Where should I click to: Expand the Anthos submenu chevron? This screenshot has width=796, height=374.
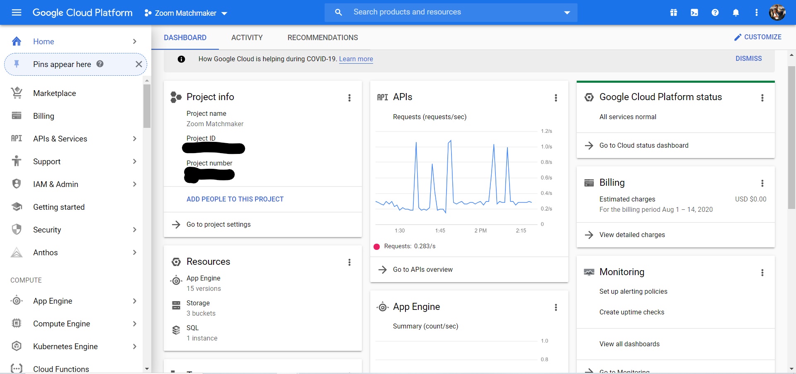coord(134,252)
